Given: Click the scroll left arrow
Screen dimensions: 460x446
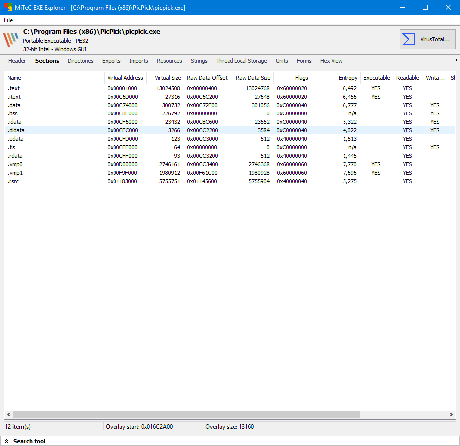Looking at the screenshot, I should click(9, 414).
